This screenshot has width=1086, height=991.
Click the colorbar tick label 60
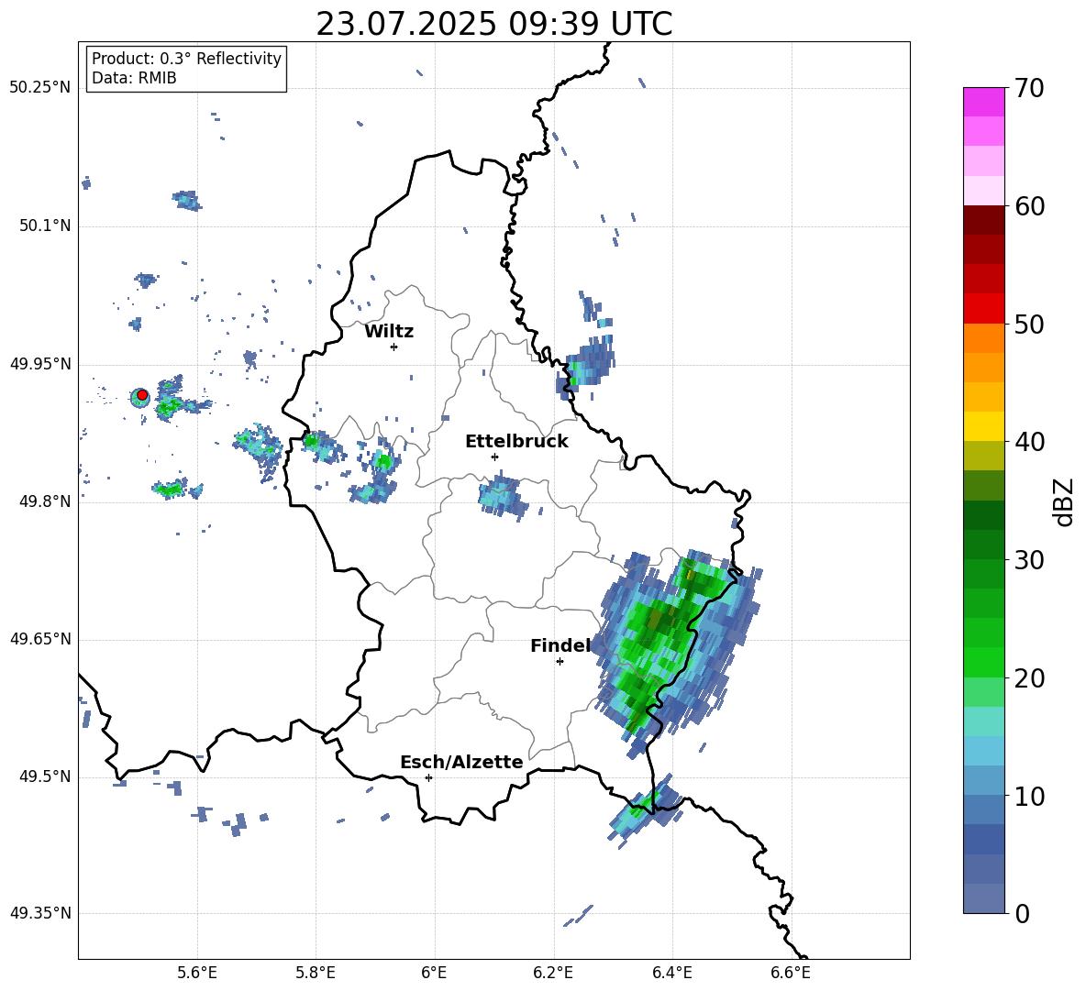click(x=1029, y=206)
